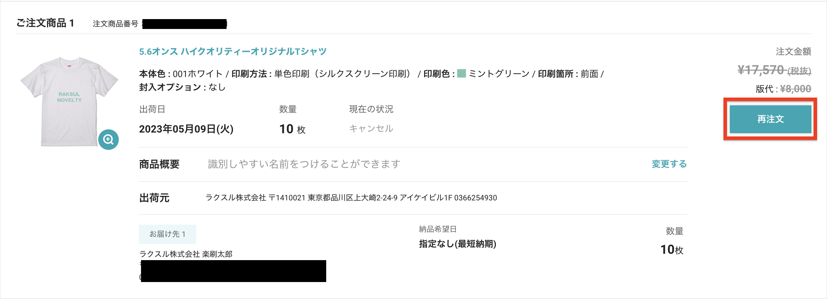Viewport: 827px width, 299px height.
Task: Click the 再注文 reorder button
Action: pos(770,119)
